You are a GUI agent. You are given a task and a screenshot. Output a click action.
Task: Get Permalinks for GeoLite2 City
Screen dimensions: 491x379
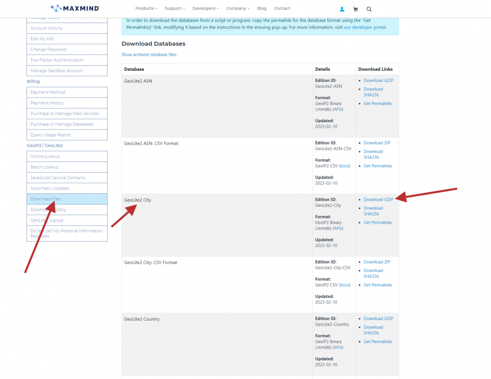pyautogui.click(x=377, y=222)
